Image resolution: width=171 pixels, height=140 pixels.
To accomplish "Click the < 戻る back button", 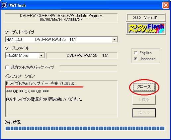I will pos(144,100).
